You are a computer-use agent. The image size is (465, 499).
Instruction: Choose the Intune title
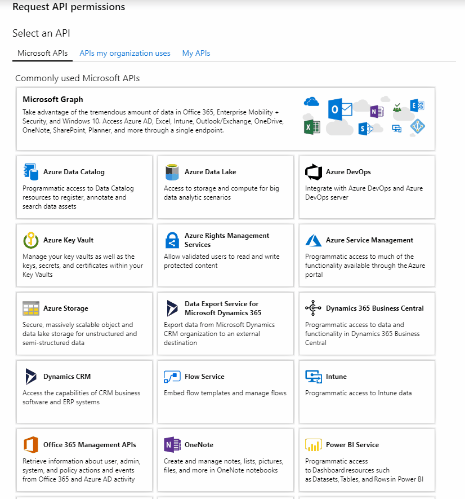336,377
